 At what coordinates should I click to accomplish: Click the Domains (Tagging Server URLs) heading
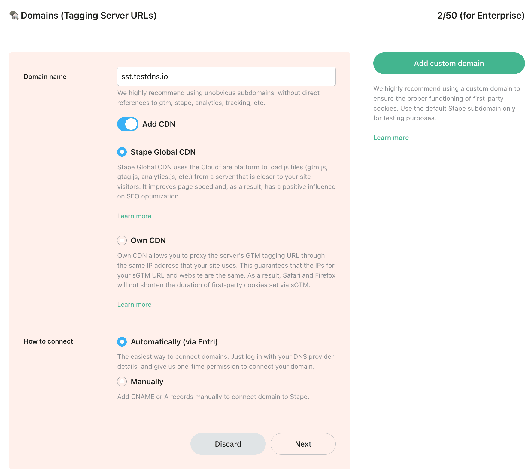[89, 15]
